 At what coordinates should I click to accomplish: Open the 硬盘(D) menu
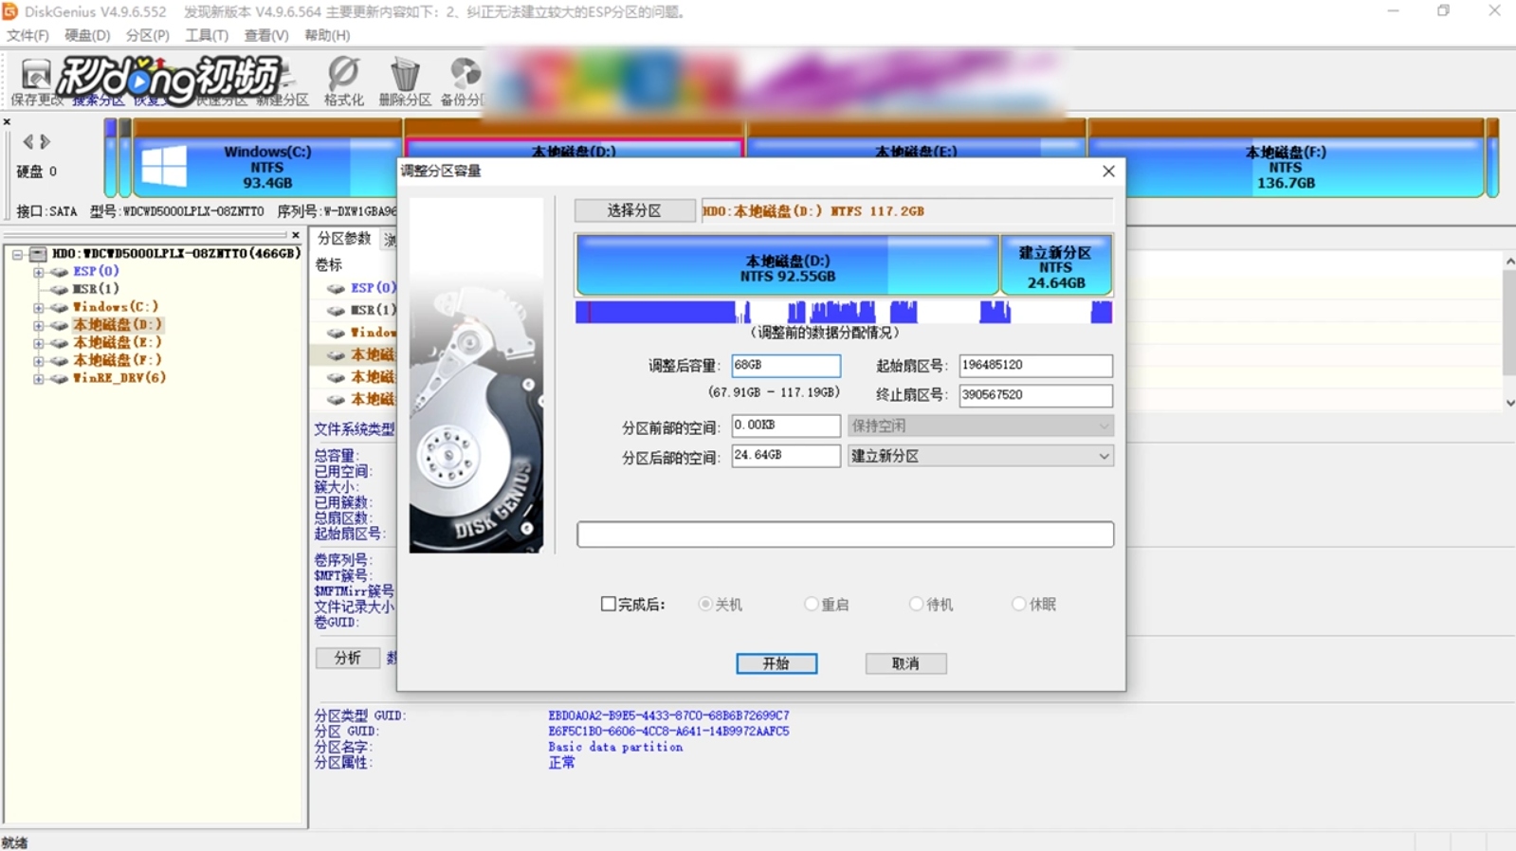click(x=87, y=35)
